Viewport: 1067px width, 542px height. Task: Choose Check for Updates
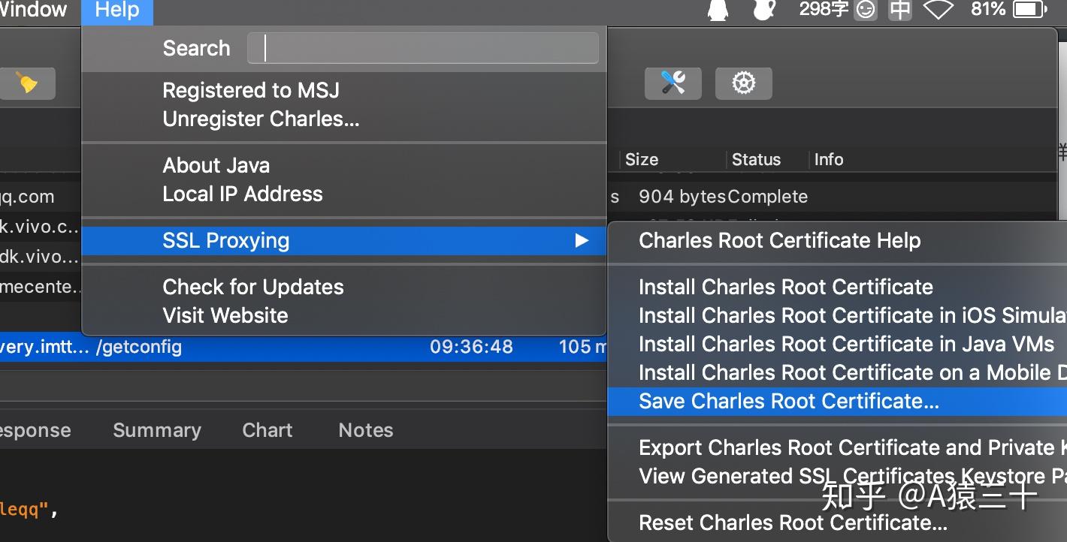(343, 287)
